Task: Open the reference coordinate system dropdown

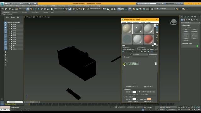Action: pyautogui.click(x=57, y=8)
